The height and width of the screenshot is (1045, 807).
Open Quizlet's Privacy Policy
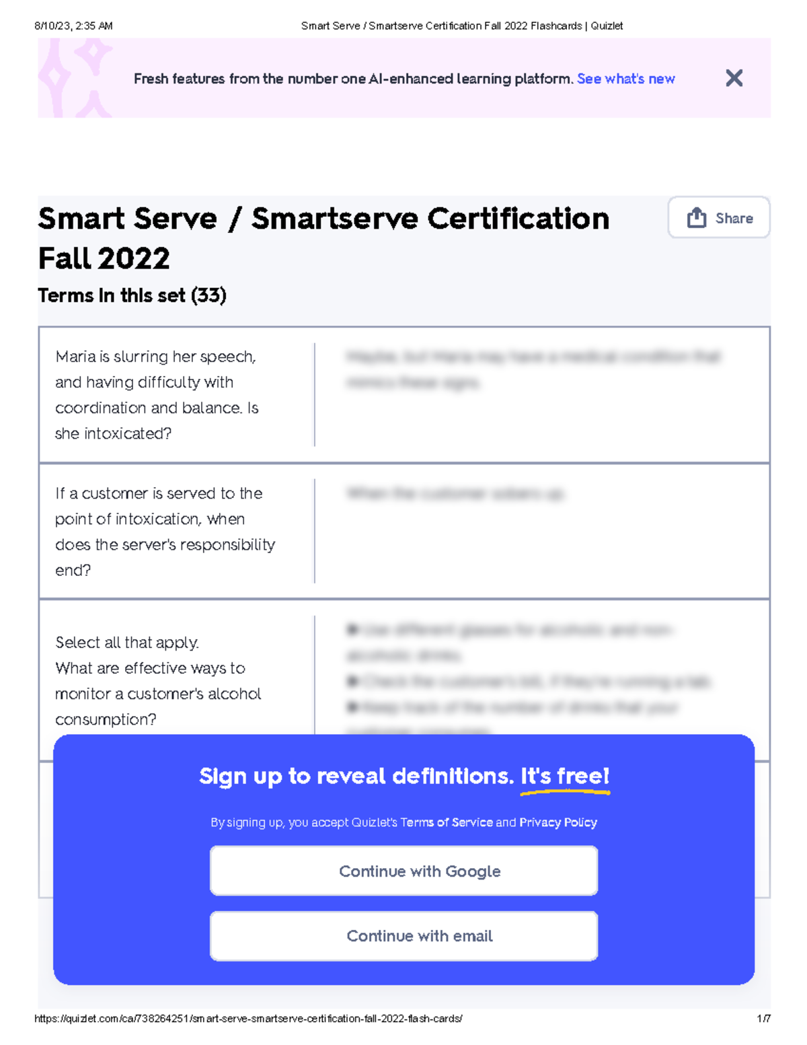(558, 822)
